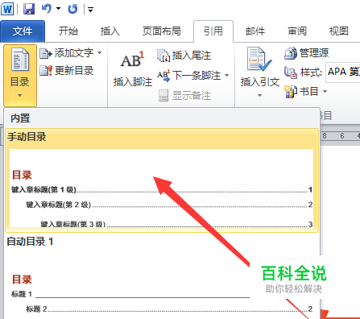
Task: Switch to the 邮件 tab
Action: point(255,31)
